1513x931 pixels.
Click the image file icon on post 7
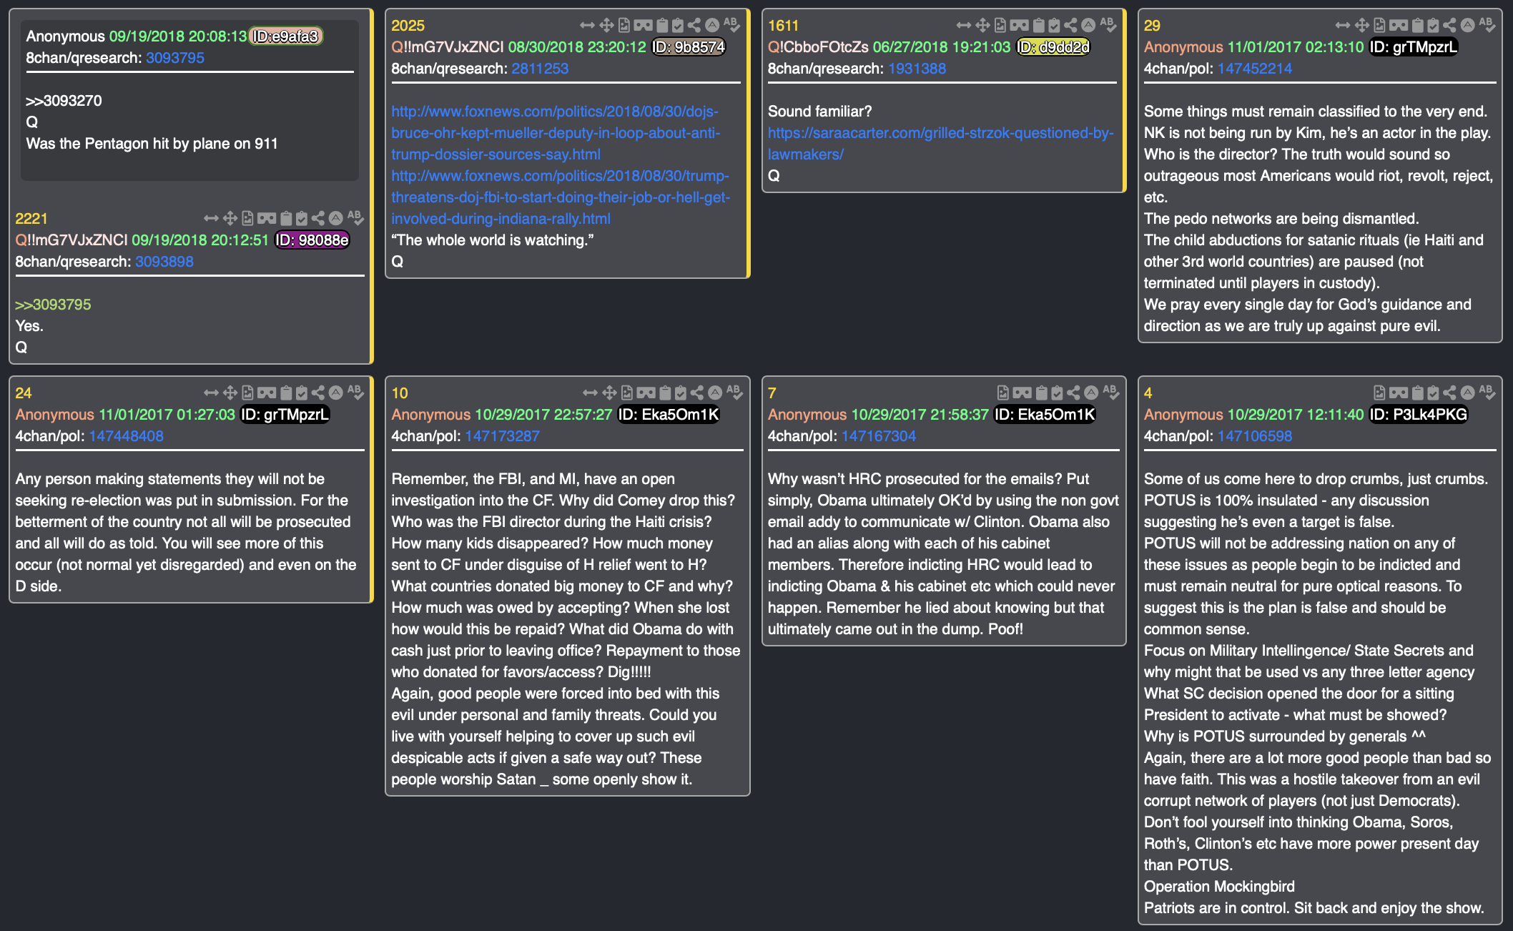[x=1003, y=393]
